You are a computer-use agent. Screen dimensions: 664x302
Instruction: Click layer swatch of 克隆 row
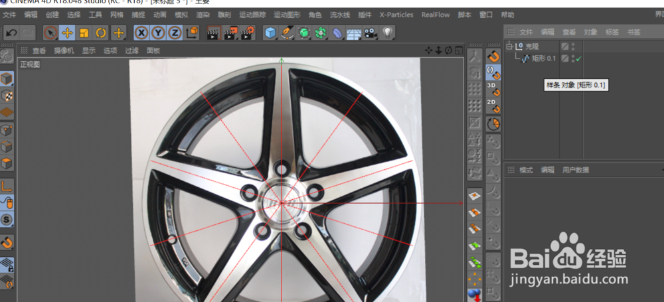pos(565,46)
